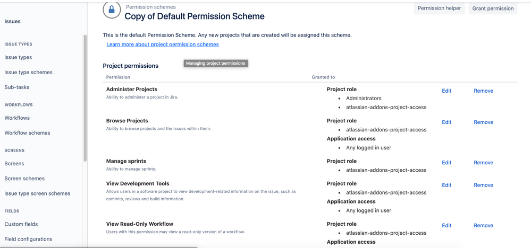The image size is (531, 248).
Task: Click the Grant permission button
Action: tap(493, 8)
